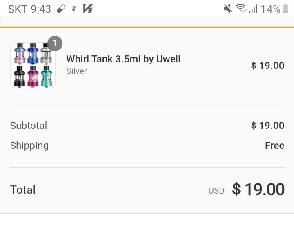Viewport: 294px width, 225px height.
Task: Tap the low battery icon
Action: tap(285, 9)
